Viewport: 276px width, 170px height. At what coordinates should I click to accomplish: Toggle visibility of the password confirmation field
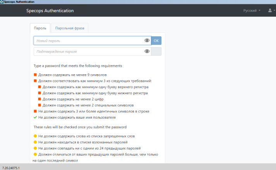coord(147,51)
